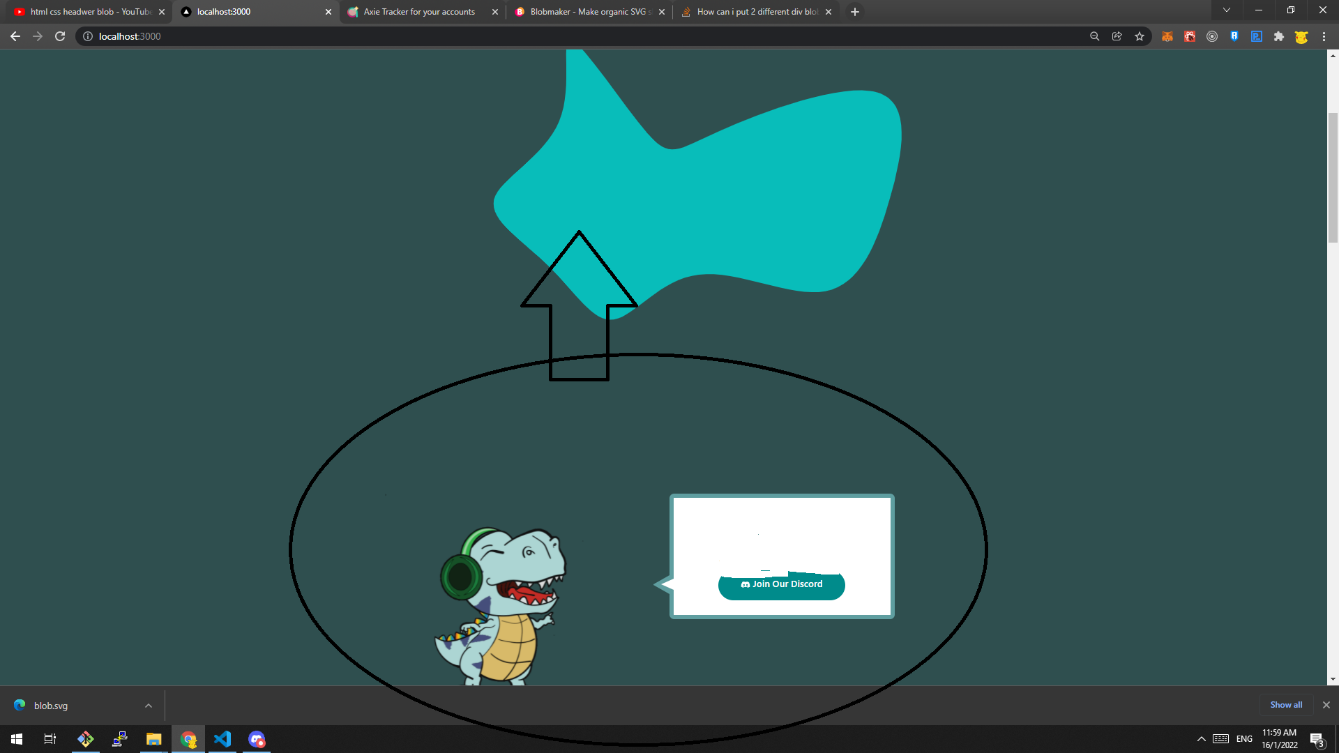This screenshot has height=753, width=1339.
Task: Switch to Chrome on the taskbar
Action: tap(188, 739)
